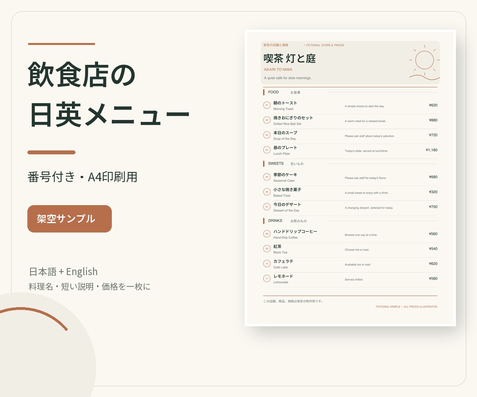Viewport: 477px width, 397px height.
Task: Click the Black Tea English label
Action: pyautogui.click(x=280, y=252)
